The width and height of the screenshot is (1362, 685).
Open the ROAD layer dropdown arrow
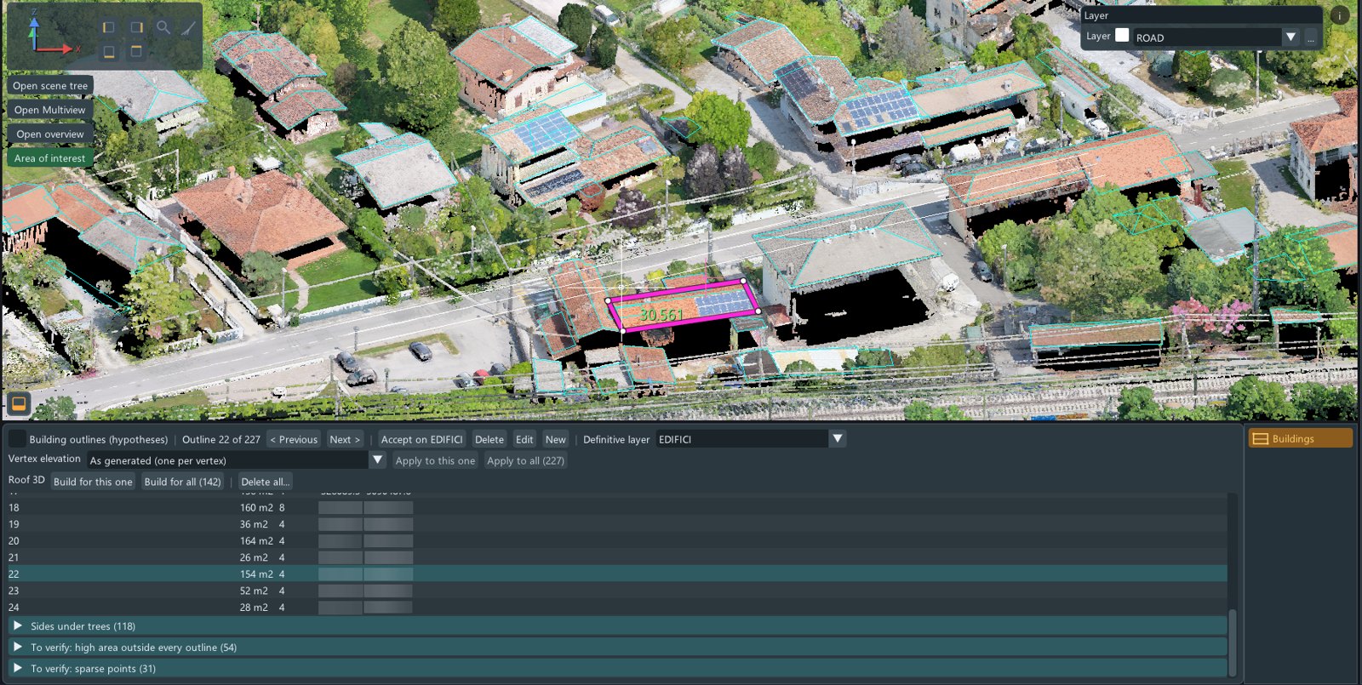(1290, 37)
